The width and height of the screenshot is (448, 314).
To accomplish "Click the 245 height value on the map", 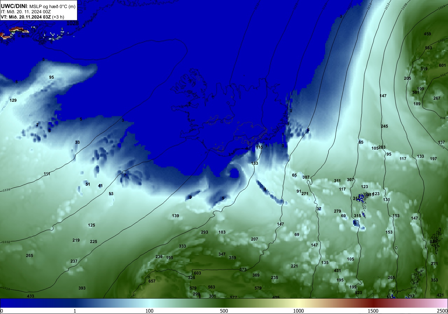I will click(x=384, y=126).
